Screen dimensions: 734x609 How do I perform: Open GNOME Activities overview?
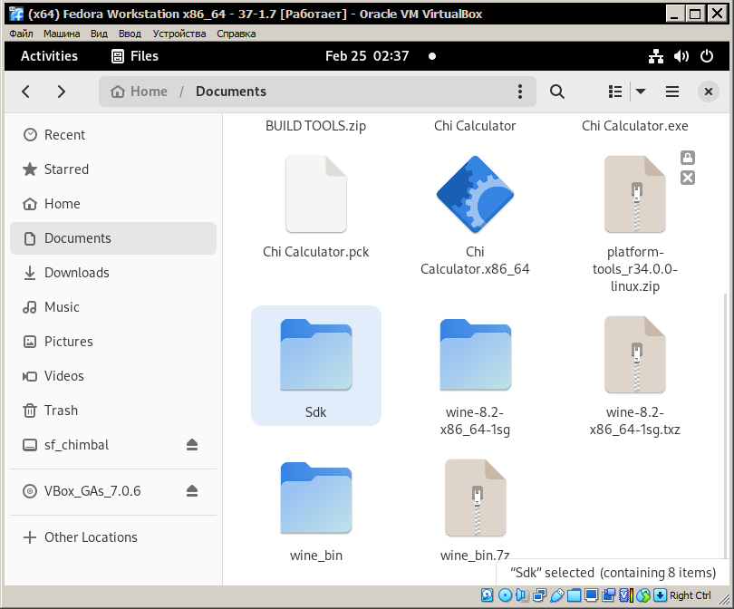click(49, 56)
